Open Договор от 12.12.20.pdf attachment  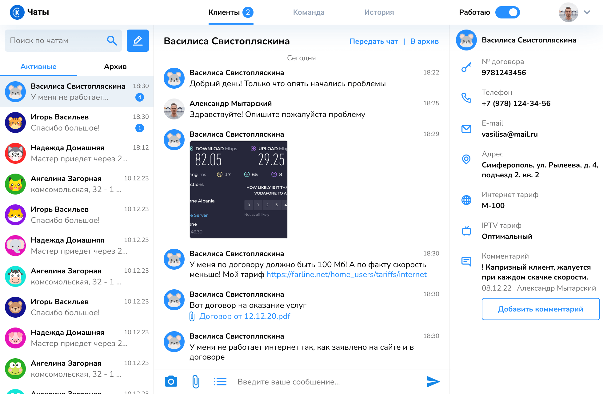(x=245, y=316)
